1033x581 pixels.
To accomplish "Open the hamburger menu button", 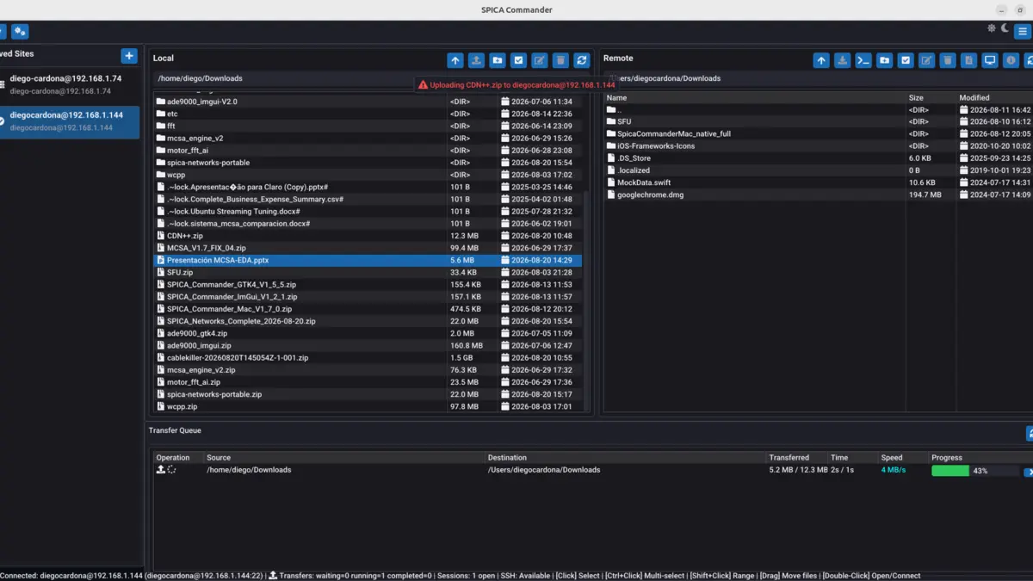I will pyautogui.click(x=1022, y=32).
